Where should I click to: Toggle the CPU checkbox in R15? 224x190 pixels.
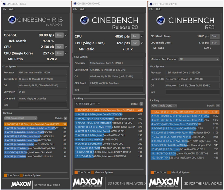[x=66, y=47]
